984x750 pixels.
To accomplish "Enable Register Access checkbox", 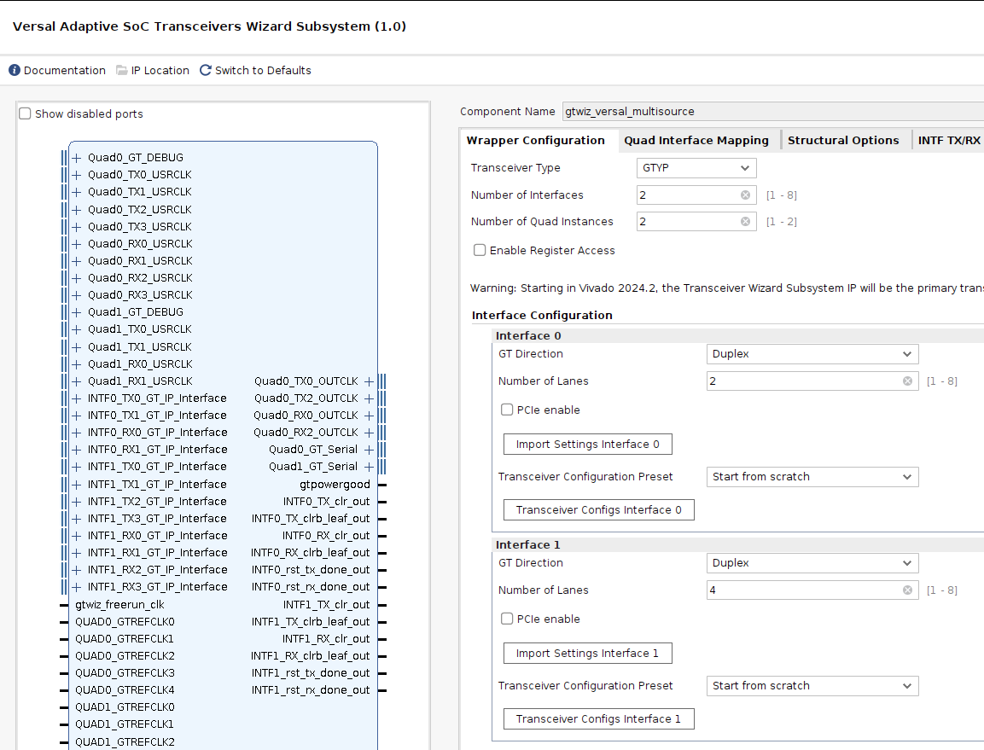I will pyautogui.click(x=480, y=250).
